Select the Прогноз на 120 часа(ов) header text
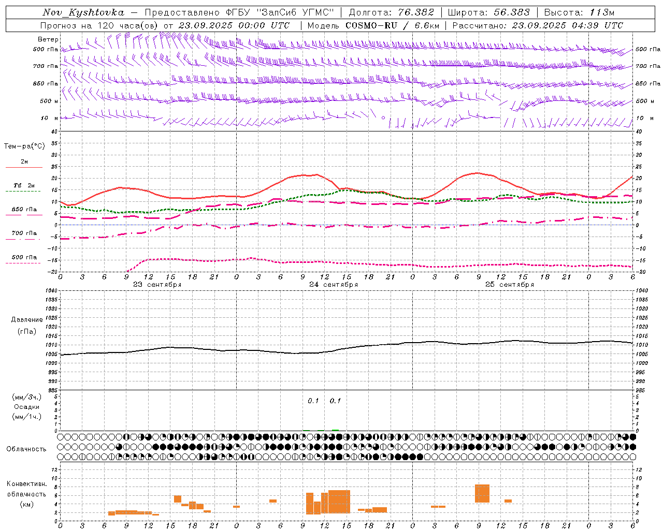Image resolution: width=663 pixels, height=530 pixels. click(99, 25)
